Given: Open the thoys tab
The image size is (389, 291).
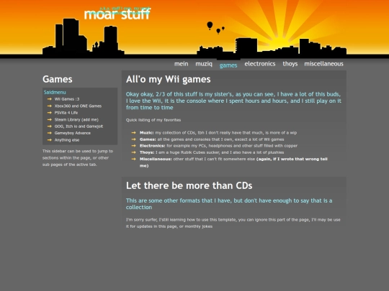Looking at the screenshot, I should pos(290,64).
